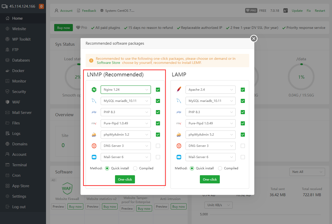Image resolution: width=332 pixels, height=224 pixels.
Task: Select the Compiled method radio in LNMP
Action: 135,168
